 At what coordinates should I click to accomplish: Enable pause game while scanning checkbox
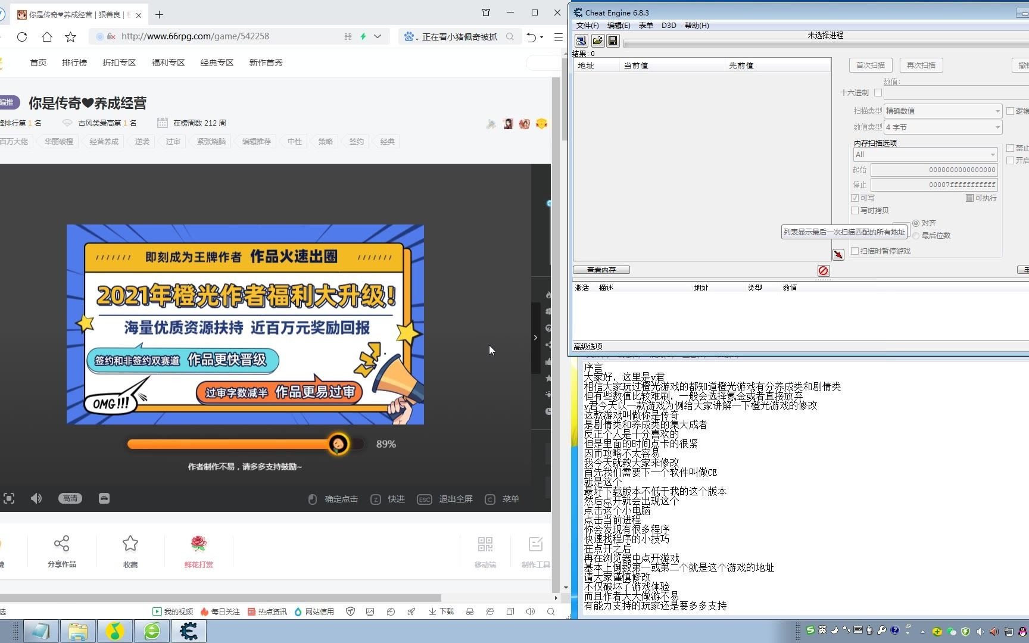point(855,251)
